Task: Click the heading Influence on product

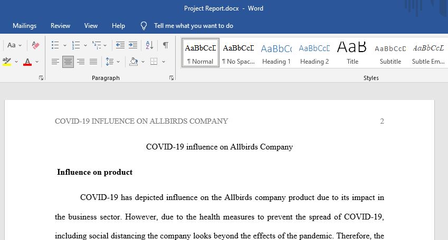Action: point(95,172)
